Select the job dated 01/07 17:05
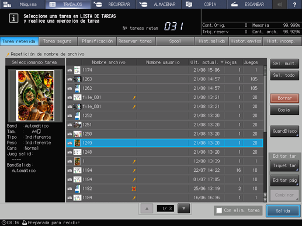The height and width of the screenshot is (226, 302). coord(165,179)
